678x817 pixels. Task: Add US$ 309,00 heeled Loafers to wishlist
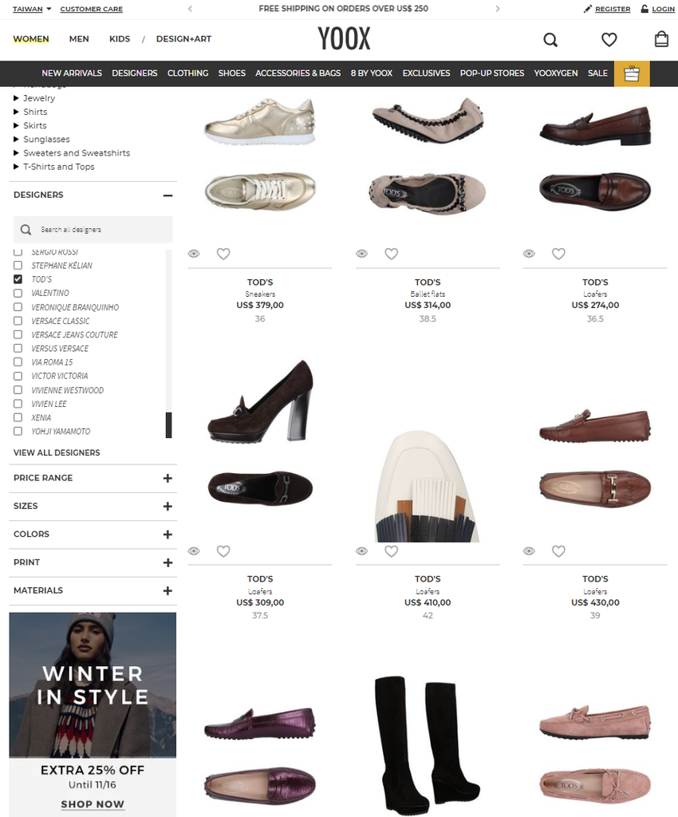click(223, 551)
